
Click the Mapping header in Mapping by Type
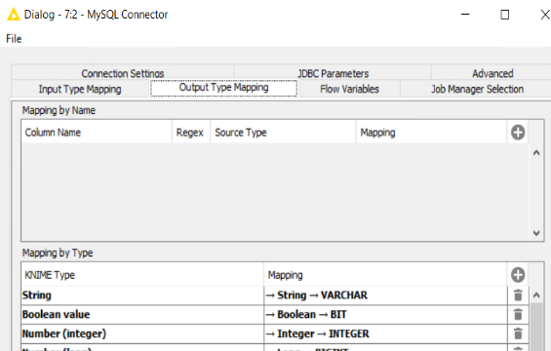click(x=385, y=275)
